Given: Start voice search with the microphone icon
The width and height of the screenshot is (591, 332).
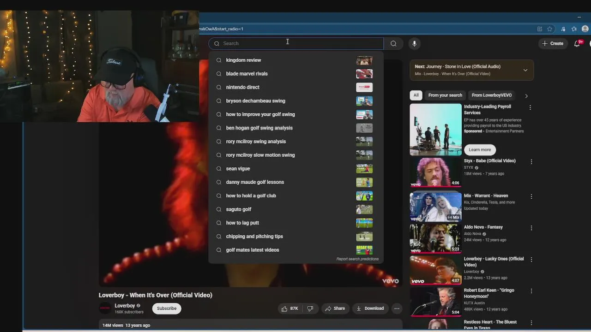Looking at the screenshot, I should (x=414, y=43).
